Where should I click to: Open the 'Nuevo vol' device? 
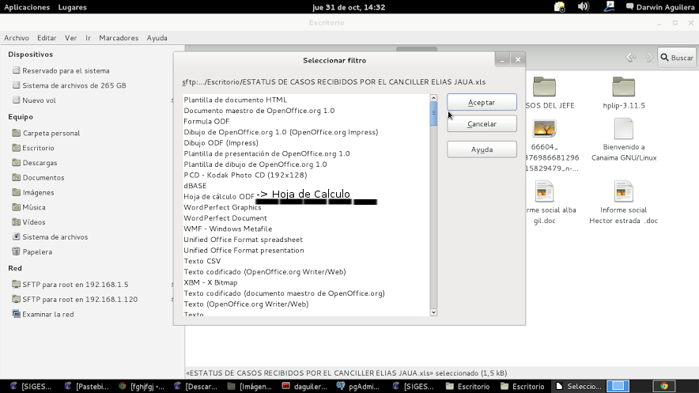pyautogui.click(x=34, y=100)
